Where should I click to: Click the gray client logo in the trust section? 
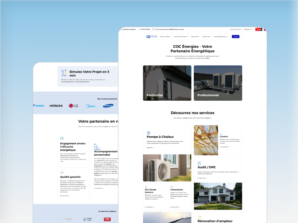pos(88,219)
